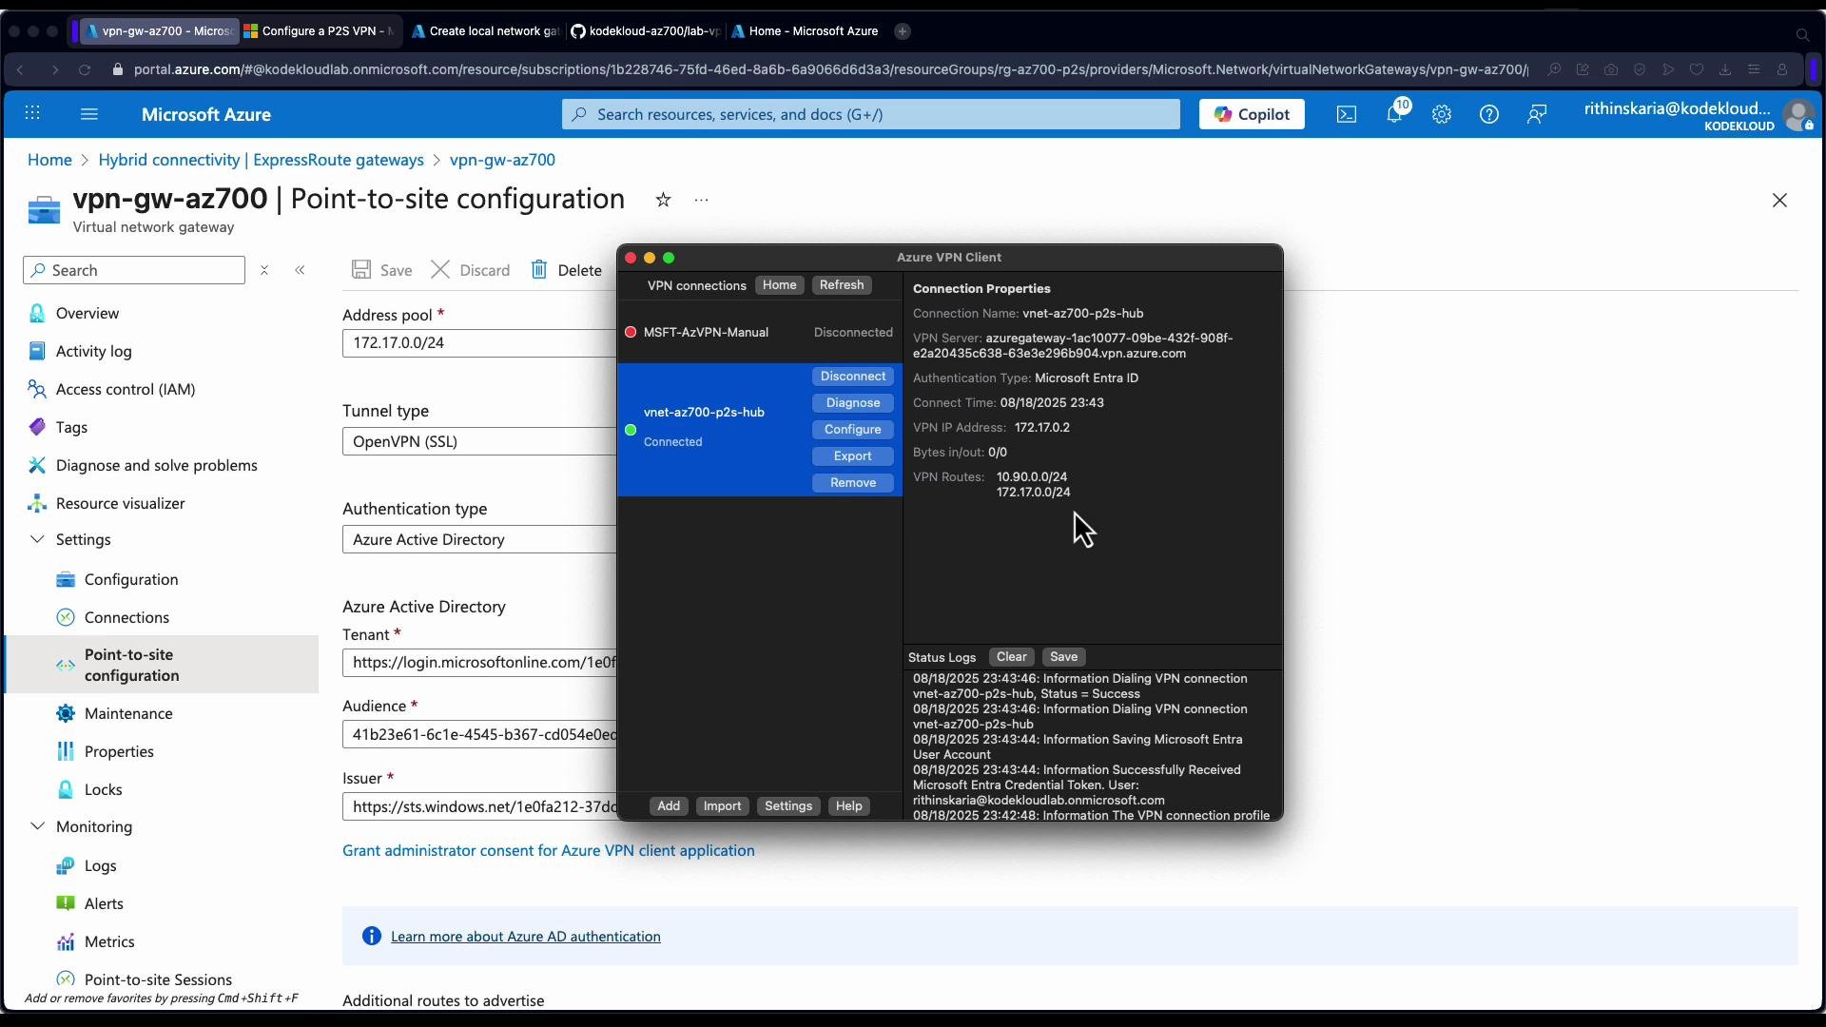
Task: Collapse the Monitoring section chevron
Action: click(37, 826)
